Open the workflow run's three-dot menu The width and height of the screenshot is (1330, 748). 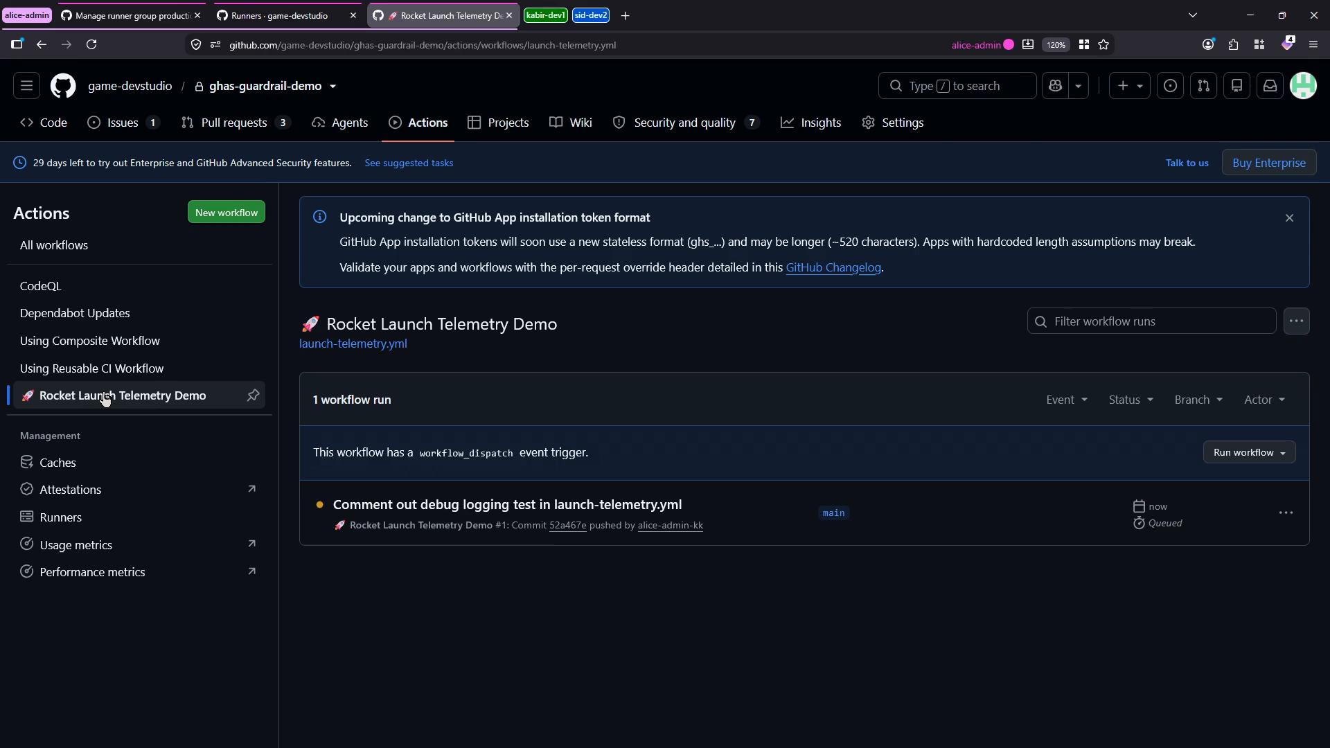point(1286,513)
